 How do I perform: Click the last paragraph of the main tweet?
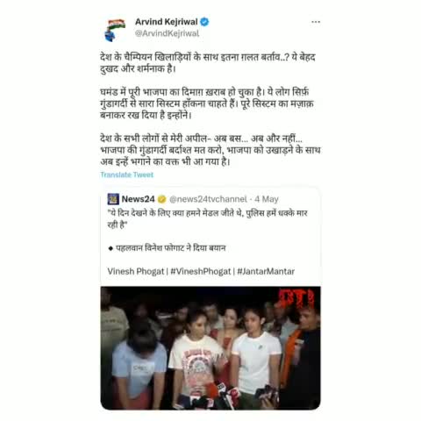[x=210, y=150]
